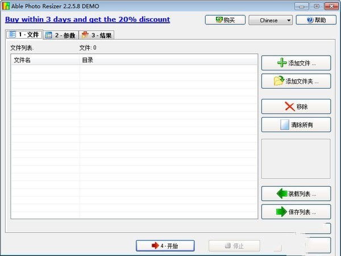This screenshot has height=256, width=341.
Task: Open 装载列表 load list with green left arrow
Action: click(x=296, y=194)
